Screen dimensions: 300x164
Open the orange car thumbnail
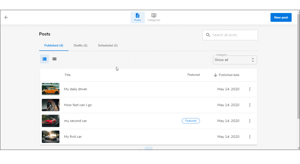point(50,89)
